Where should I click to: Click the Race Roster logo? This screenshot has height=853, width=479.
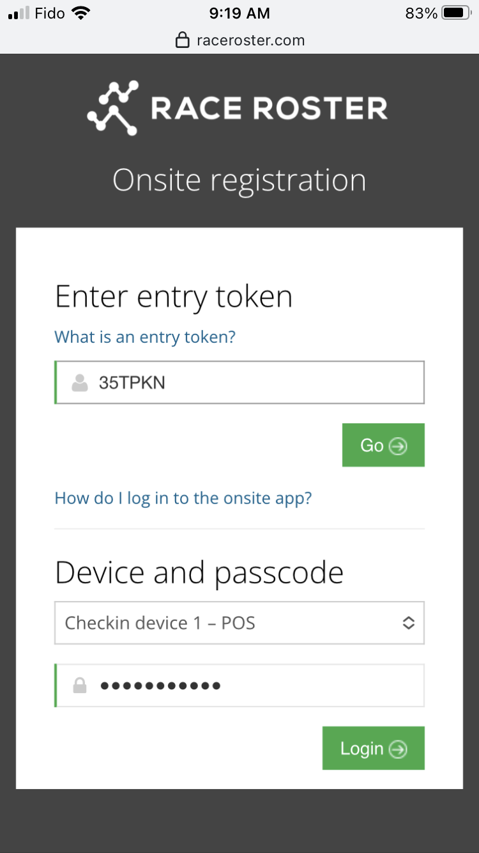pyautogui.click(x=239, y=107)
